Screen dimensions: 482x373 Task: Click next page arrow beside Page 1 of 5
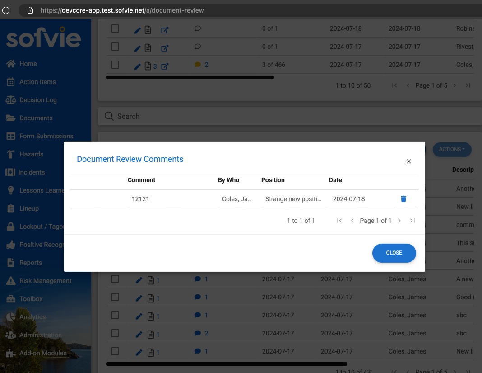(x=454, y=85)
